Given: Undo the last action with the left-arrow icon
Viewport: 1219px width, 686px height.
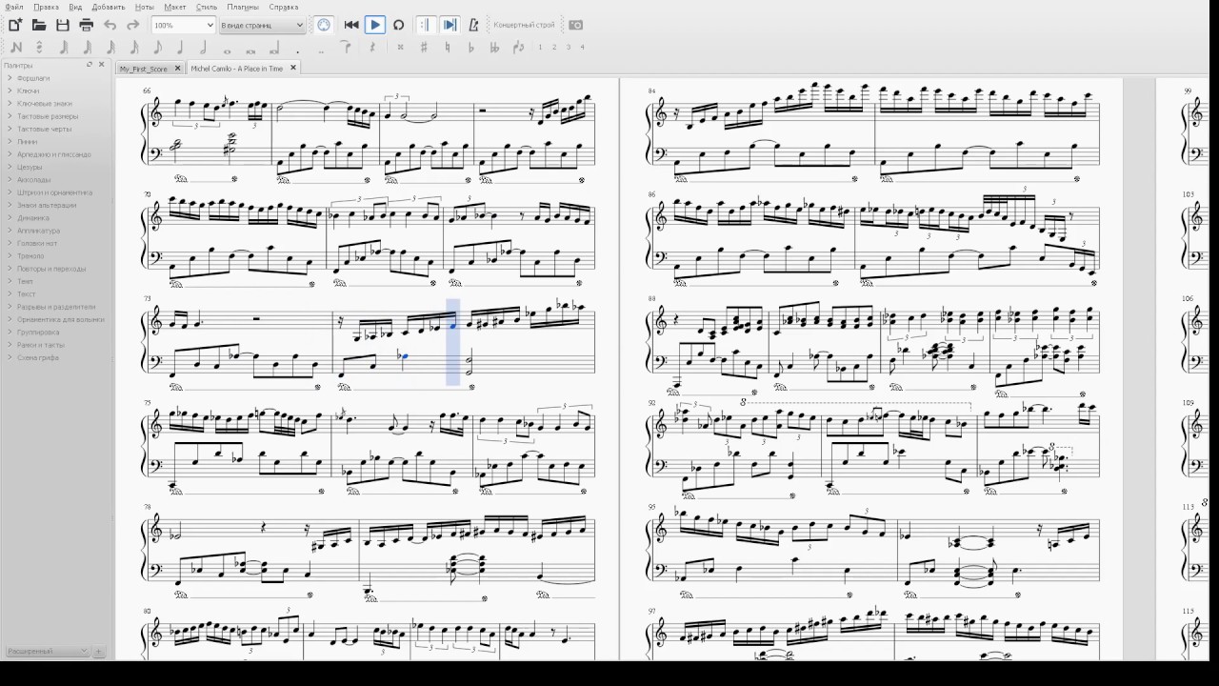Looking at the screenshot, I should (x=110, y=25).
